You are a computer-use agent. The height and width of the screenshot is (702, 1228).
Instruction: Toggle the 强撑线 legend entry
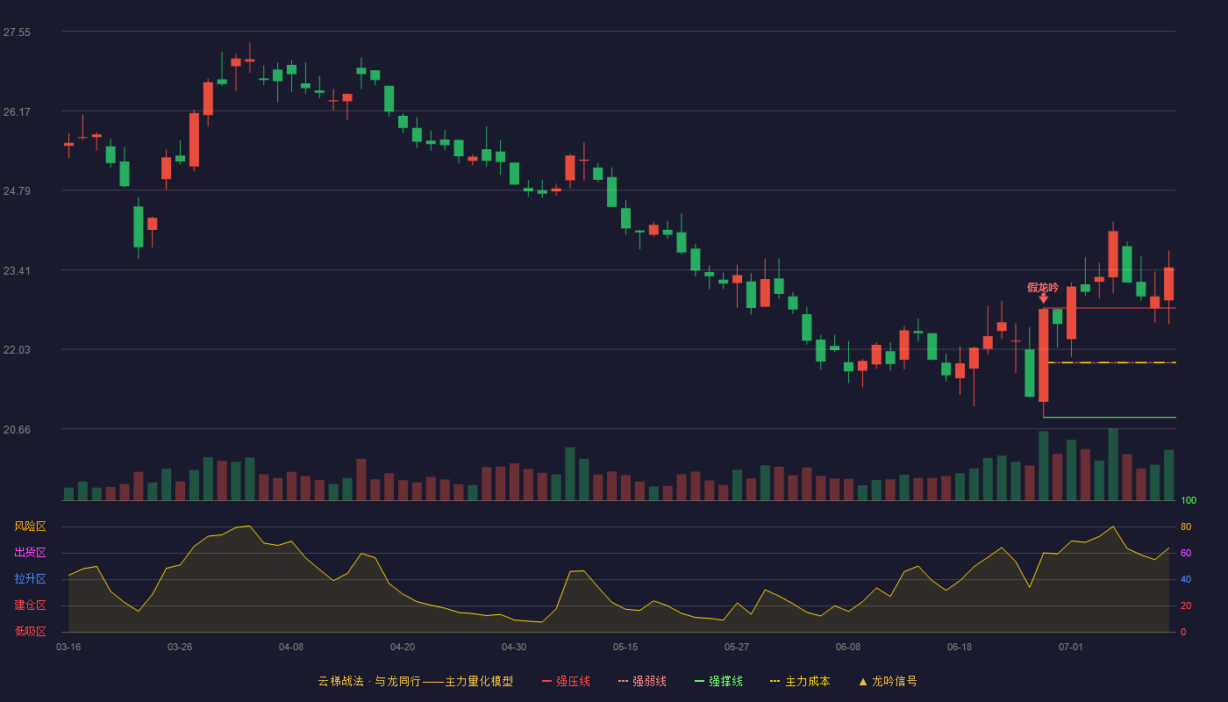coord(718,681)
